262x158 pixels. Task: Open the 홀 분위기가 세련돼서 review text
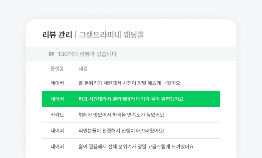click(x=129, y=83)
